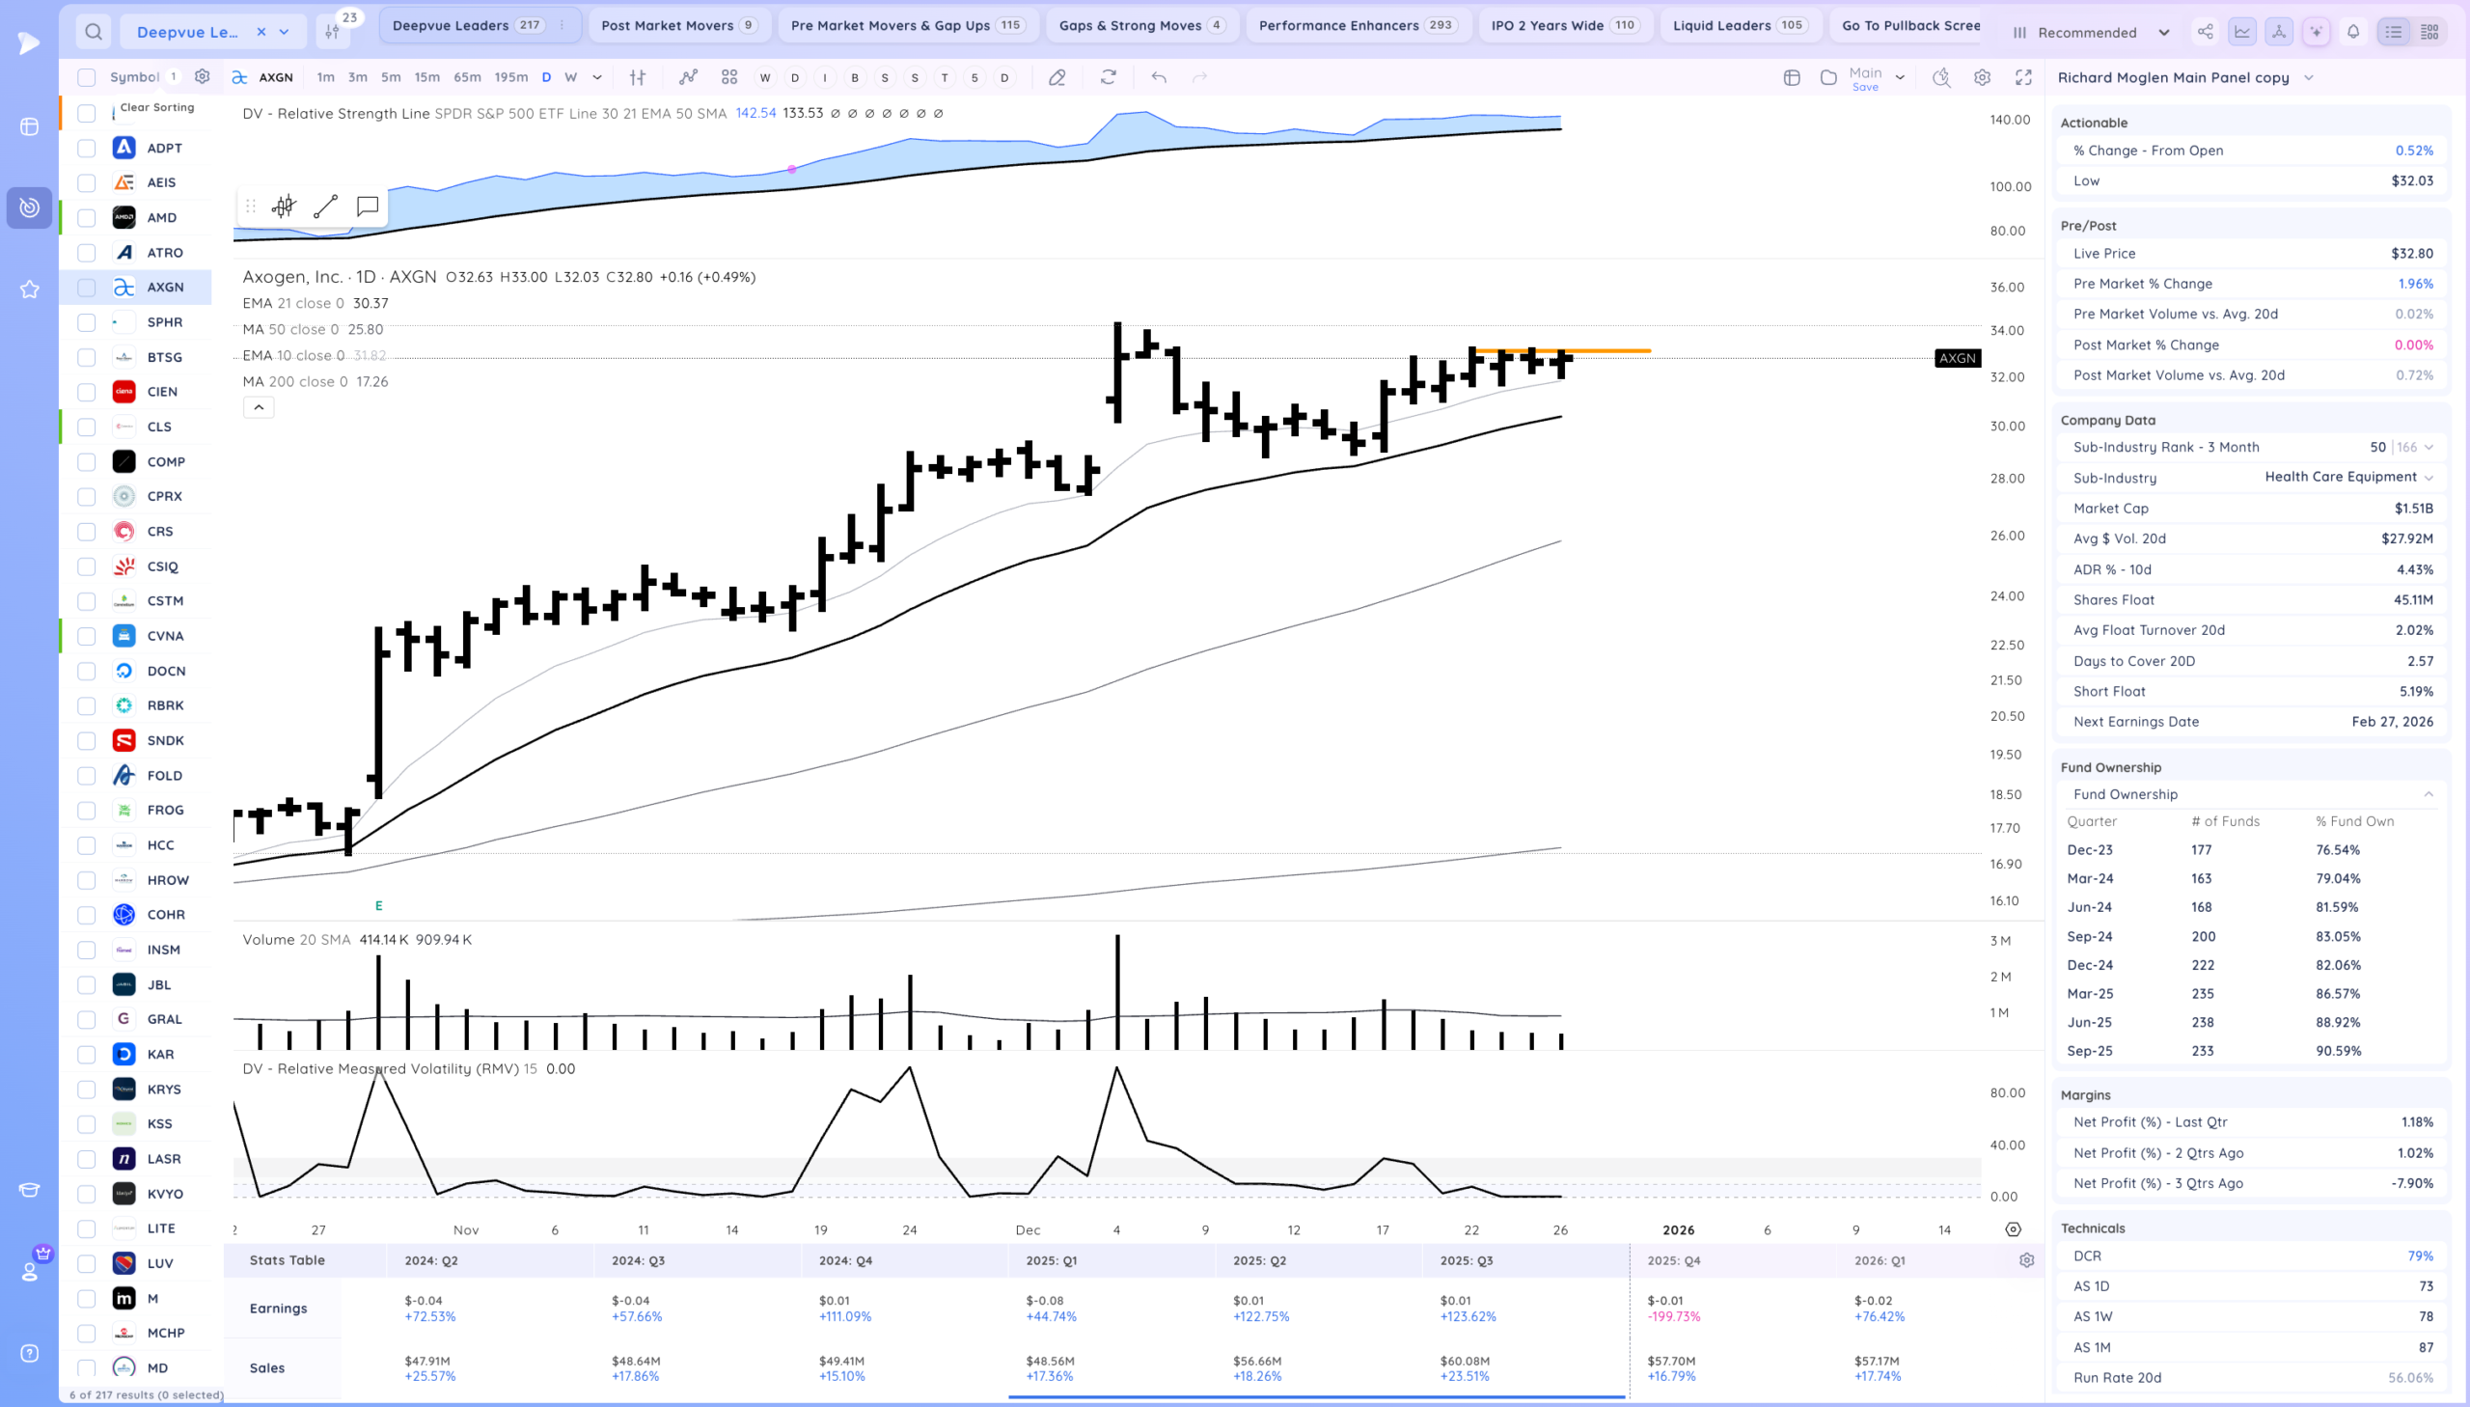Click the share icon in top bar
This screenshot has height=1407, width=2470.
(2206, 32)
